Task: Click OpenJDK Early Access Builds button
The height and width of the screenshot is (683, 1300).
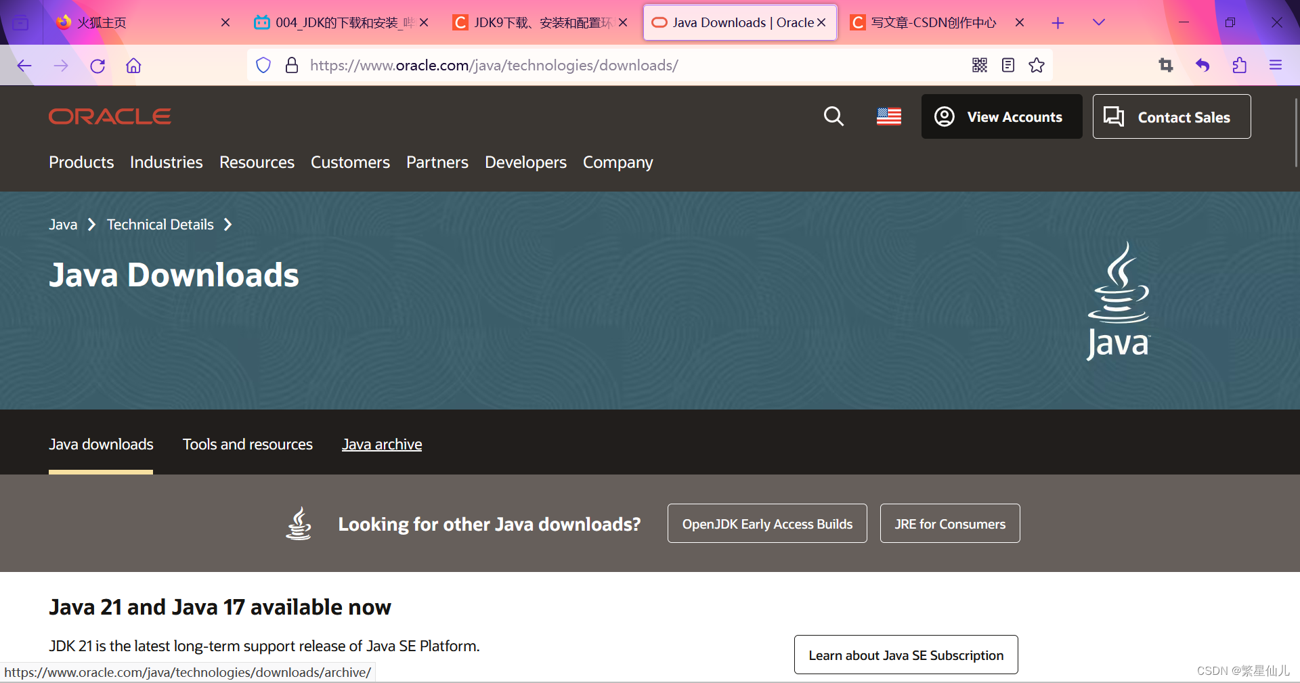Action: (767, 523)
